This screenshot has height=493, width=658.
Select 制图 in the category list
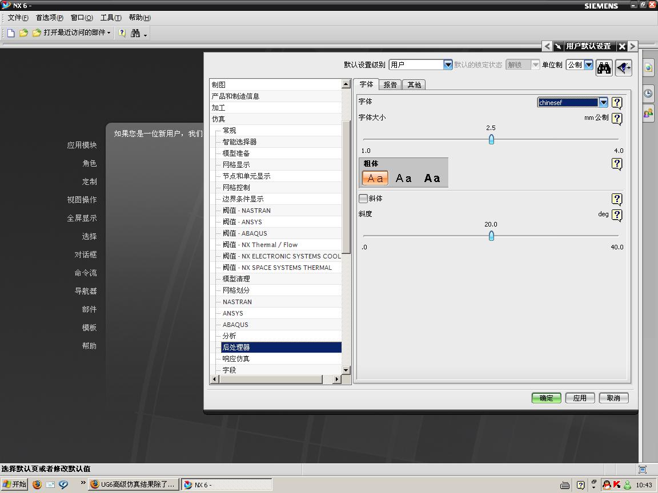click(x=276, y=84)
